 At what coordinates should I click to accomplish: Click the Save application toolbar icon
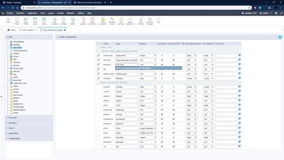coord(103,21)
